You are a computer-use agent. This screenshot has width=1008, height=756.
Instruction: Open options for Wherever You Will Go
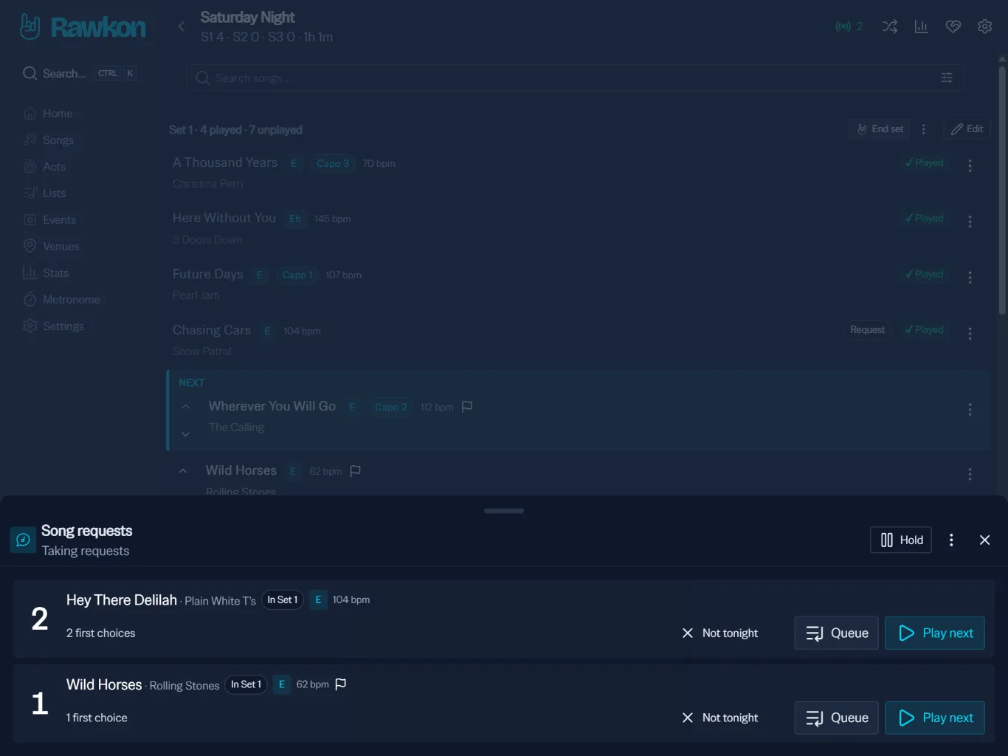[x=970, y=410]
